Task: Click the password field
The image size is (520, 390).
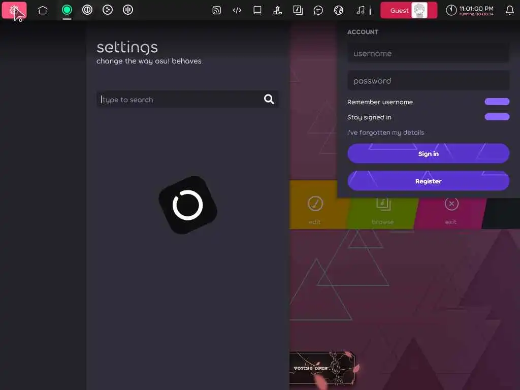Action: [428, 81]
